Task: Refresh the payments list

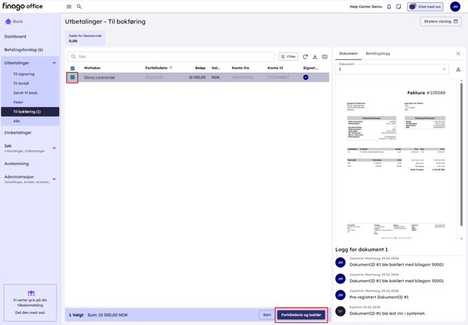Action: coord(305,57)
